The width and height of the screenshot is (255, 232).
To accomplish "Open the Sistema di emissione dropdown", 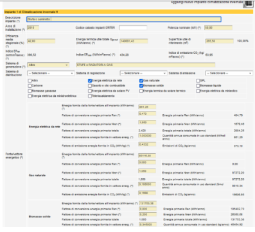I will click(x=229, y=73).
